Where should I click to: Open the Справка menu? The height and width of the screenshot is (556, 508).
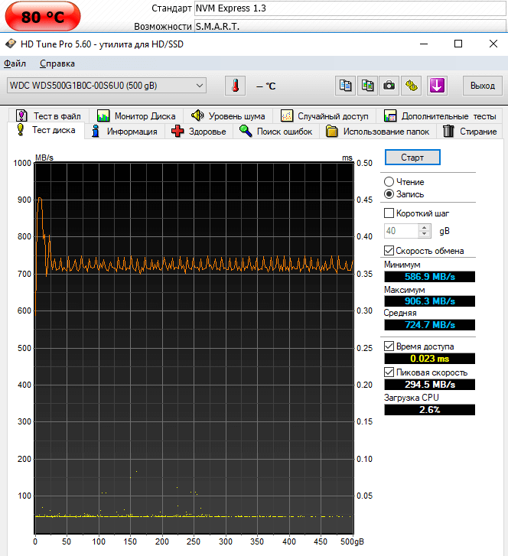coord(57,63)
